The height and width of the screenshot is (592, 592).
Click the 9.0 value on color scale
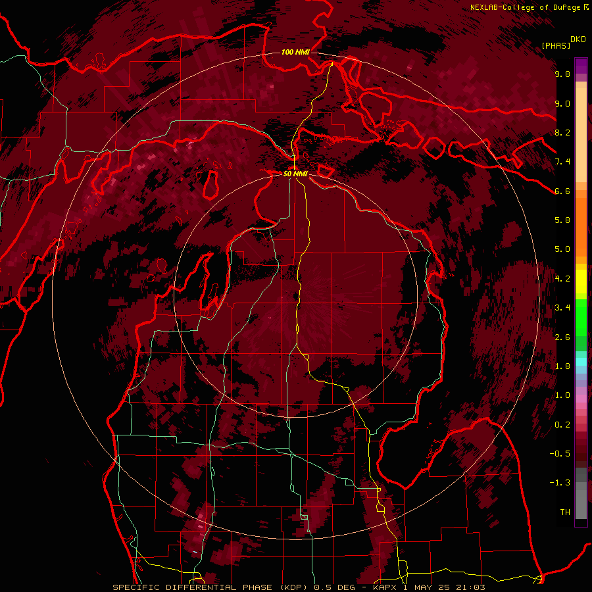click(562, 103)
